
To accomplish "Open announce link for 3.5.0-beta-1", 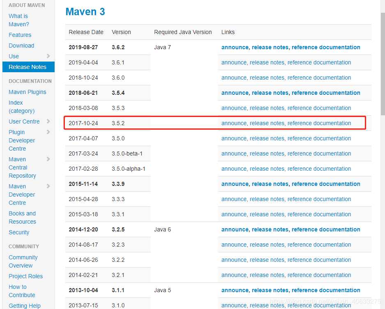I will click(234, 153).
